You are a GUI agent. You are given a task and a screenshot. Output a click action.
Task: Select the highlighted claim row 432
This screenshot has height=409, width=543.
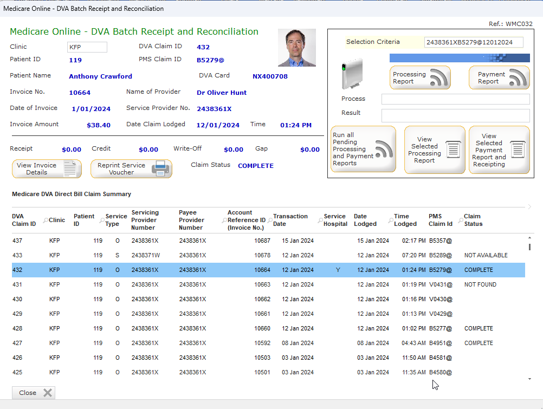pyautogui.click(x=268, y=270)
